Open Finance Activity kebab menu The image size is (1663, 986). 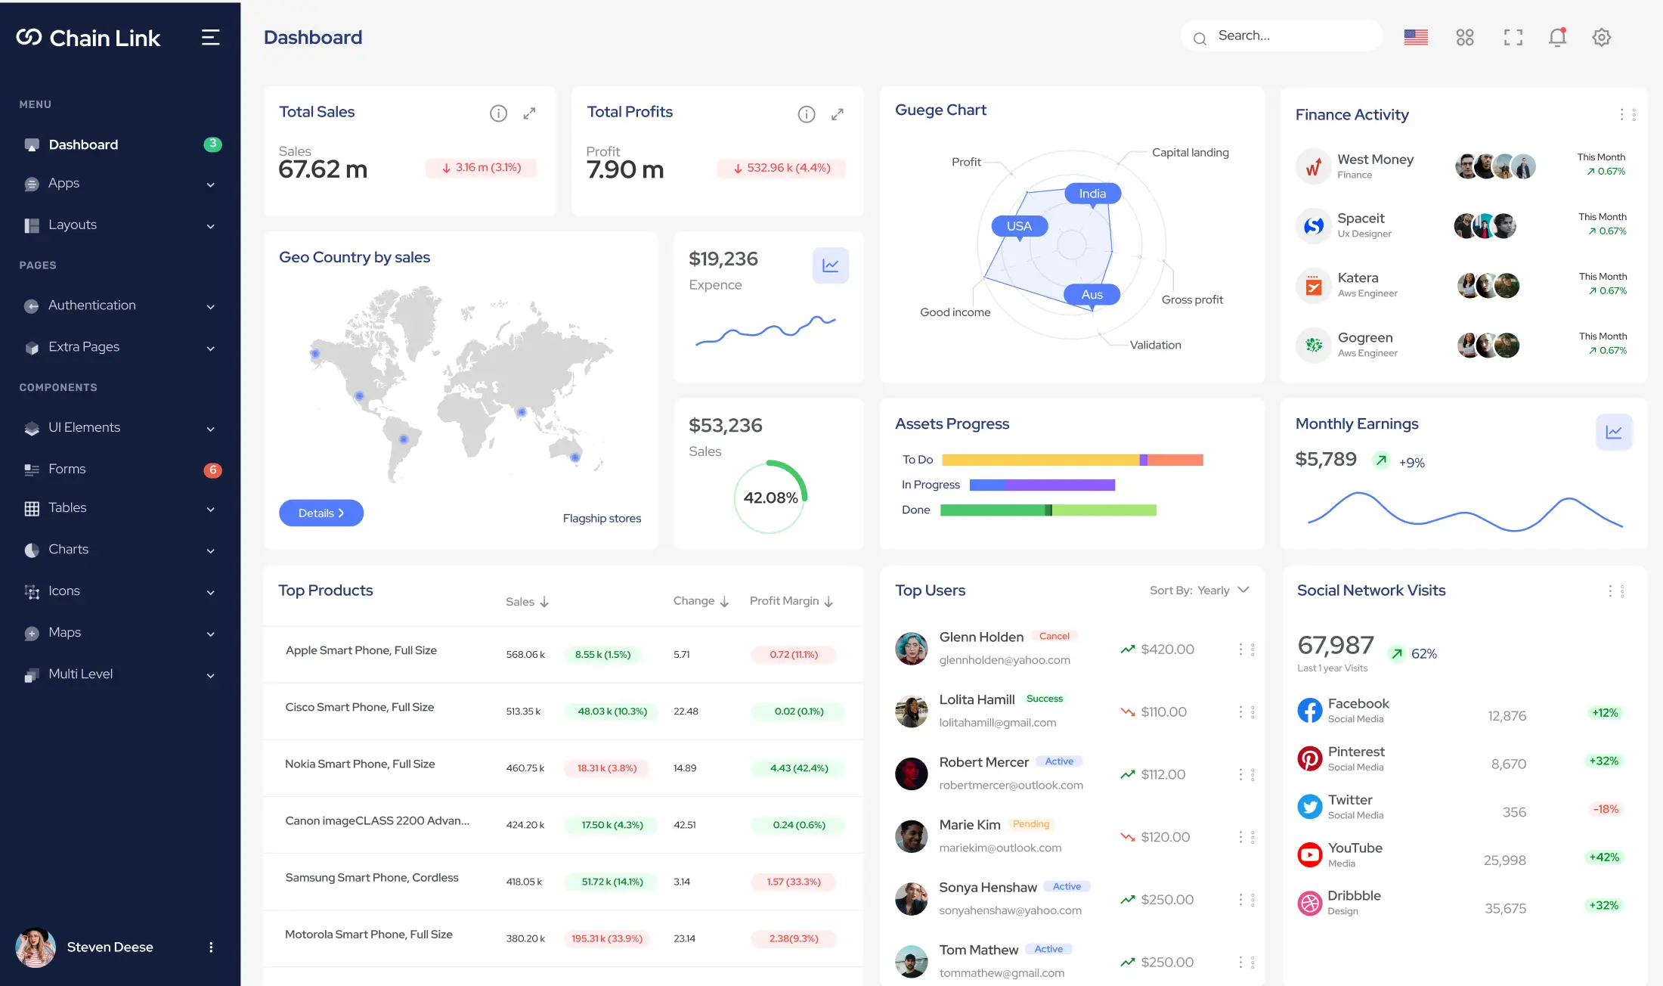coord(1627,115)
